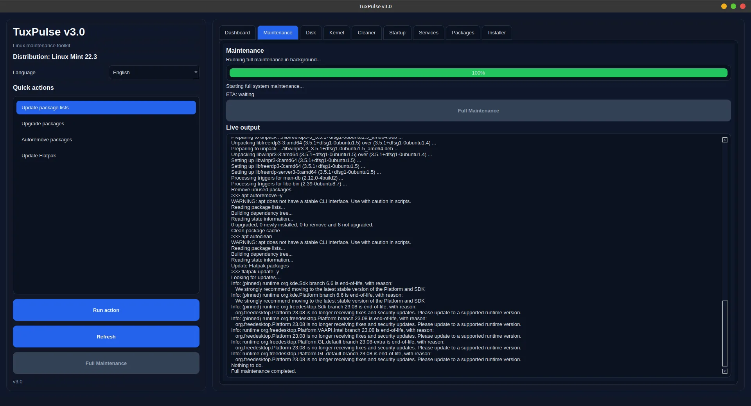The width and height of the screenshot is (751, 406).
Task: Click the Live output scrollbar thumb
Action: pos(725,333)
